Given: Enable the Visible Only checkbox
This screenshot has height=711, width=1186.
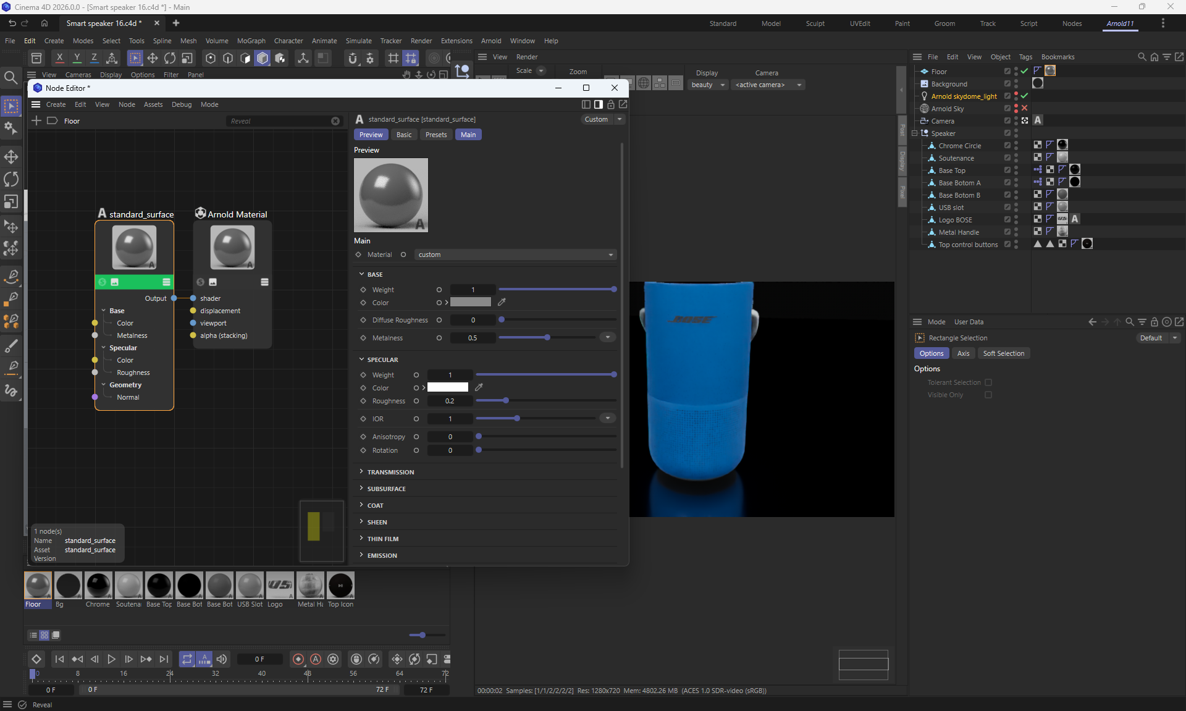Looking at the screenshot, I should (x=988, y=395).
